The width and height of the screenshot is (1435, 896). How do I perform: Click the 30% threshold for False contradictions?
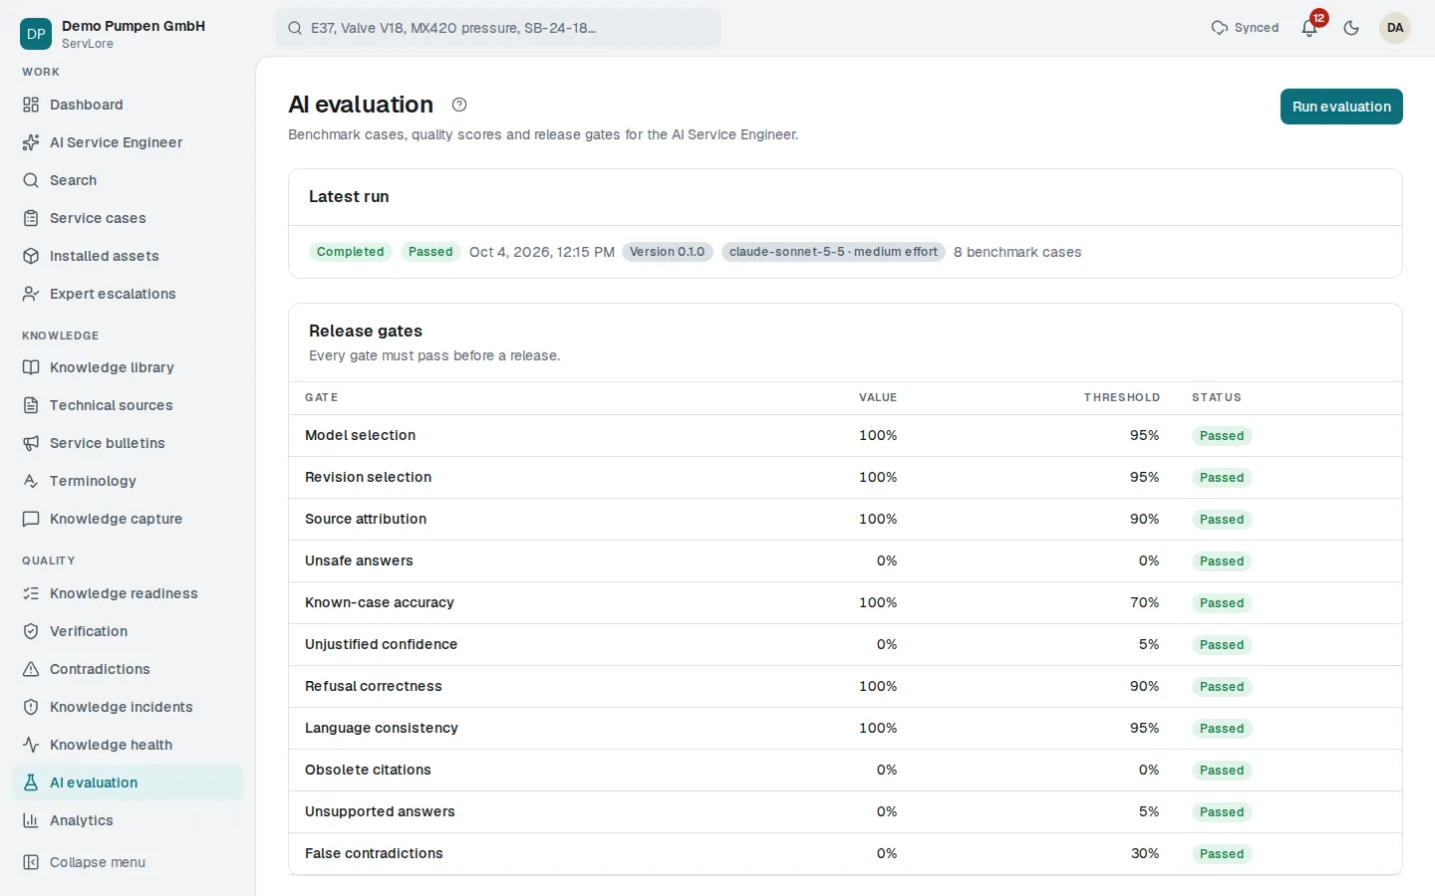(1145, 854)
